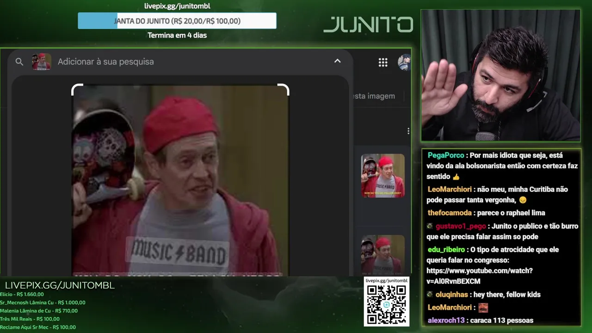This screenshot has width=592, height=333.
Task: Open the Google apps grid icon
Action: [383, 62]
